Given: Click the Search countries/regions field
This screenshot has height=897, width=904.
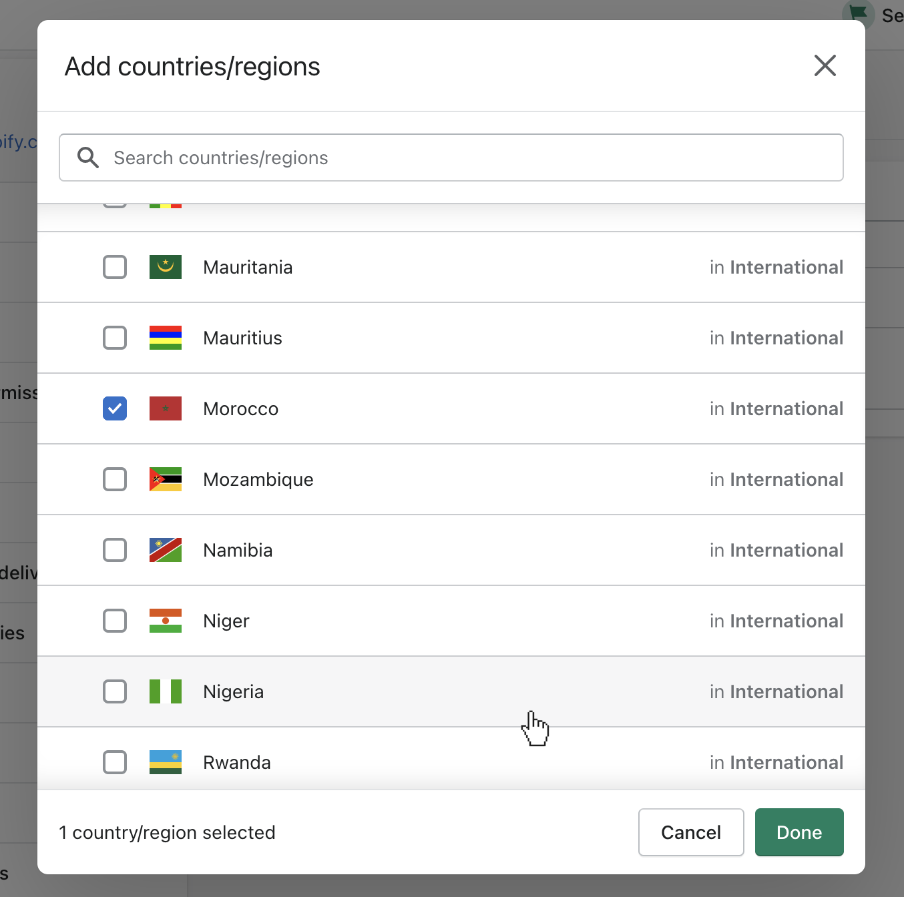Looking at the screenshot, I should pos(451,158).
